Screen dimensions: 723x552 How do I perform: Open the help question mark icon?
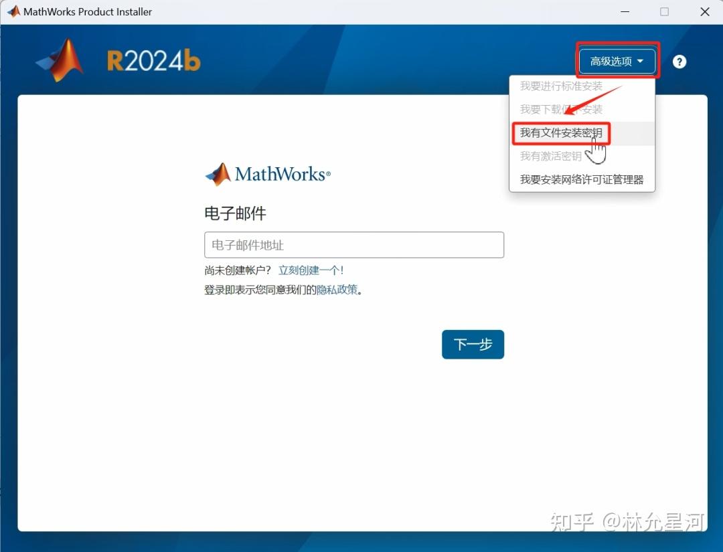point(679,62)
